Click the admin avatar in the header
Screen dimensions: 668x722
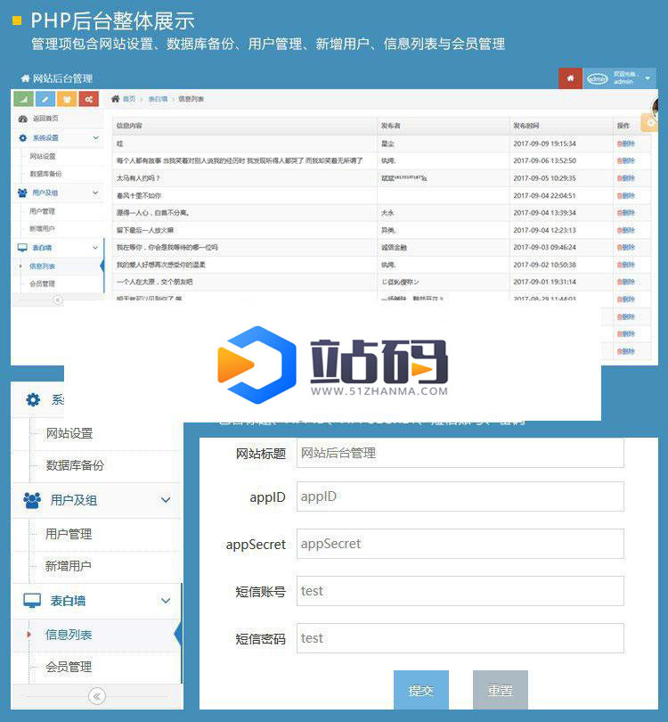597,78
